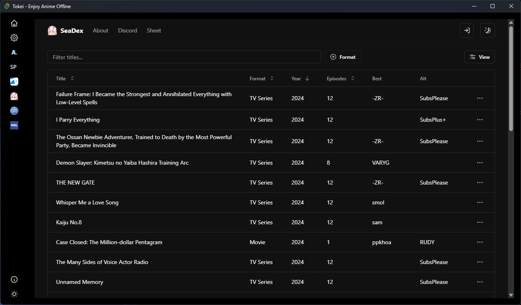Image resolution: width=521 pixels, height=305 pixels.
Task: Open the row menu for THE NEW GATE
Action: tap(480, 183)
